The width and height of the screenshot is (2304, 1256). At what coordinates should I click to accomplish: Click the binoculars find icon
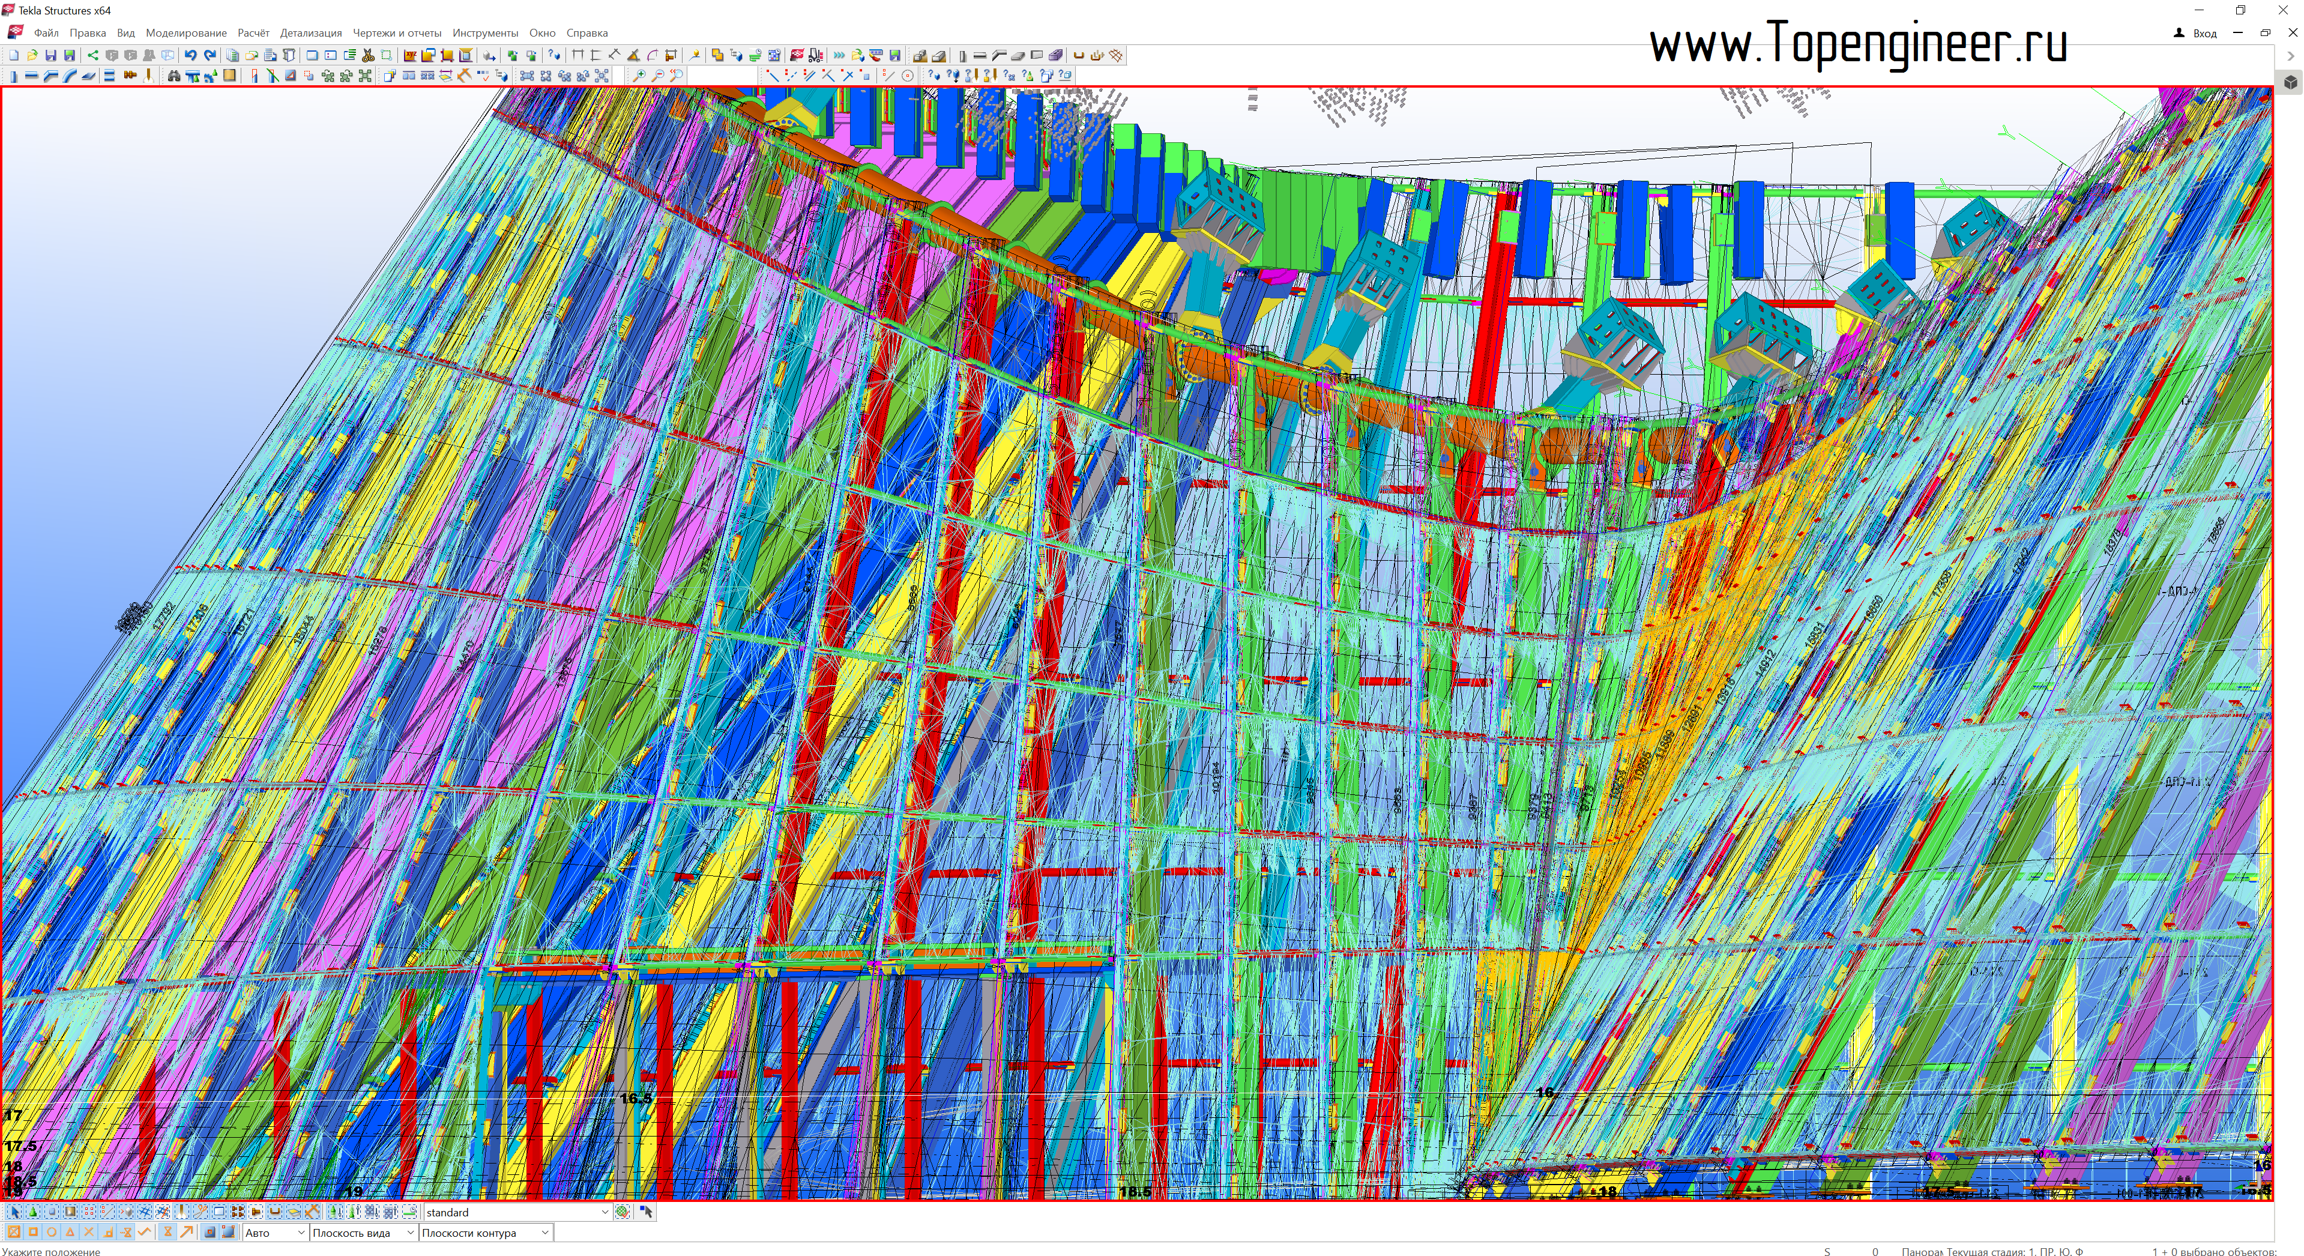[x=173, y=76]
